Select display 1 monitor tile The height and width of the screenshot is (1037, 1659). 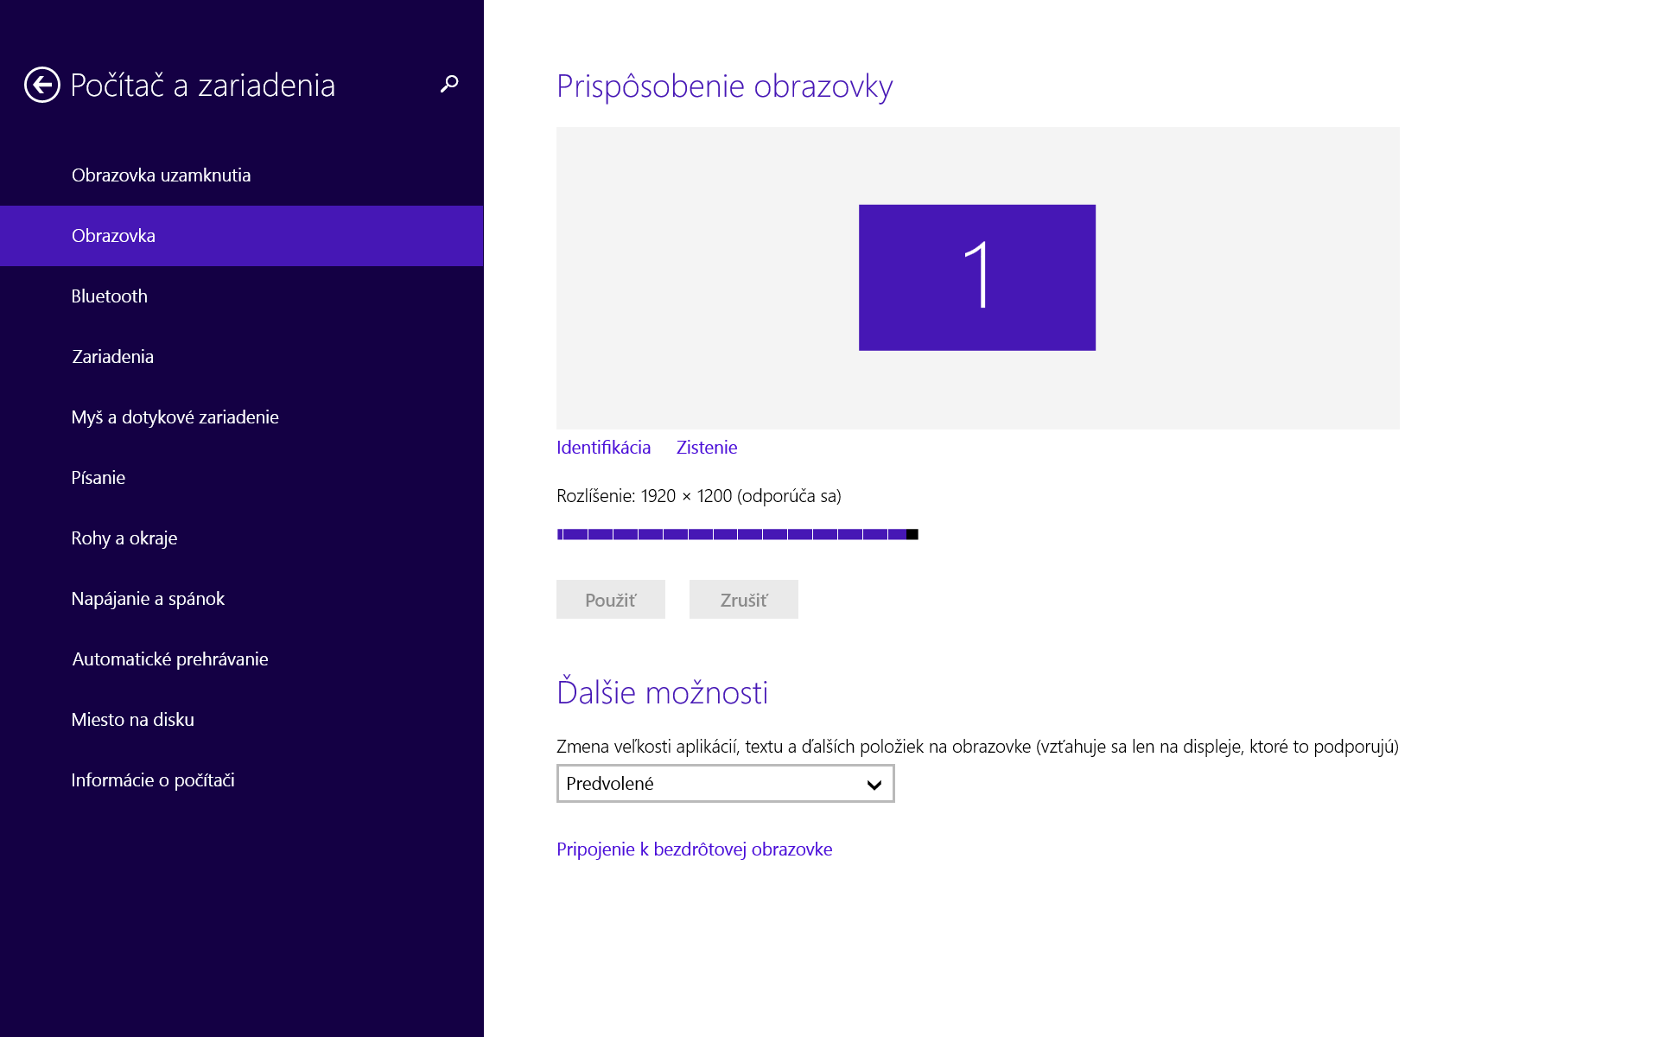[977, 277]
